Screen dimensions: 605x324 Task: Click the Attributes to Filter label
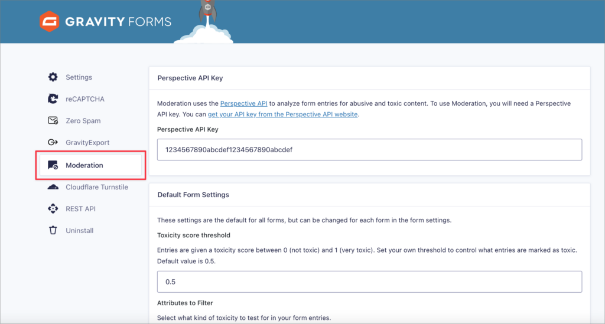(x=185, y=303)
